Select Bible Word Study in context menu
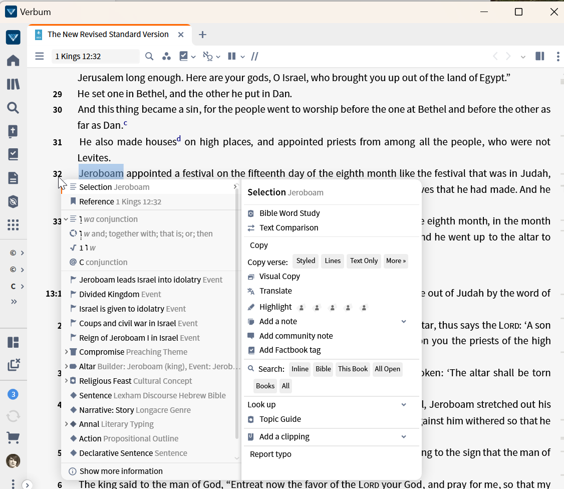 point(290,213)
